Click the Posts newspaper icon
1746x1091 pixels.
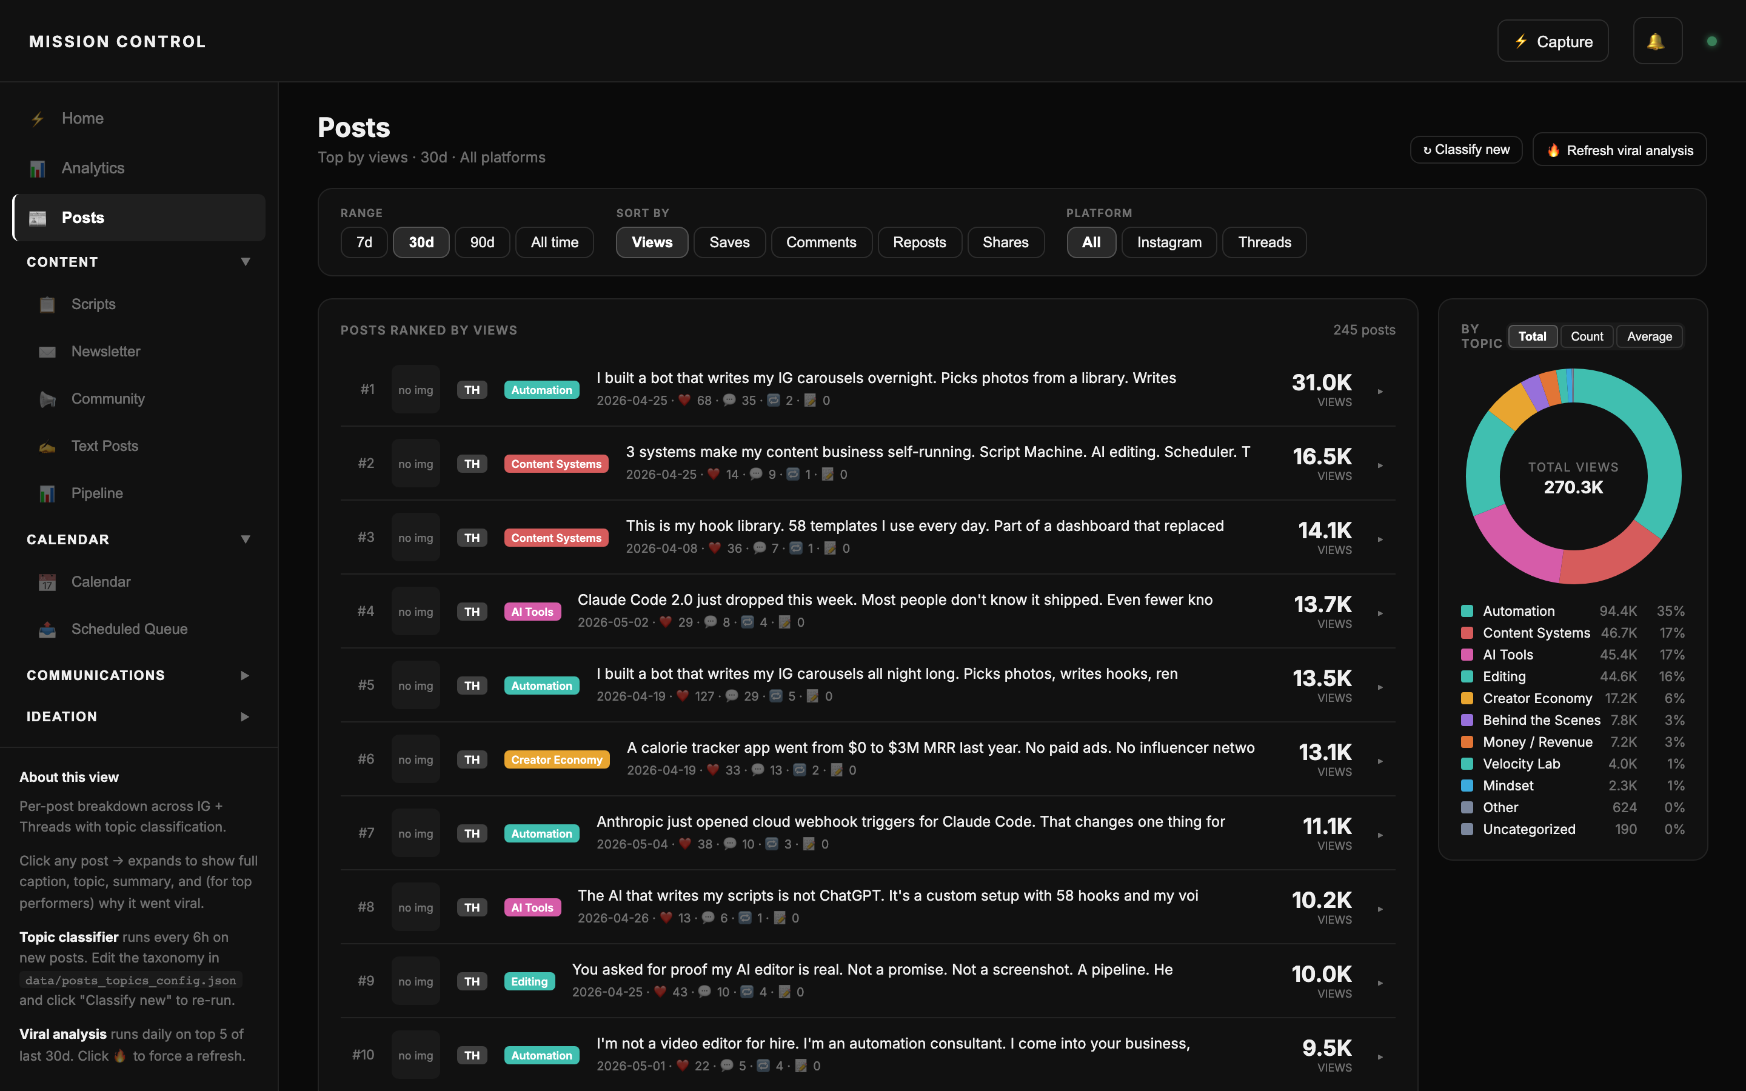coord(38,218)
